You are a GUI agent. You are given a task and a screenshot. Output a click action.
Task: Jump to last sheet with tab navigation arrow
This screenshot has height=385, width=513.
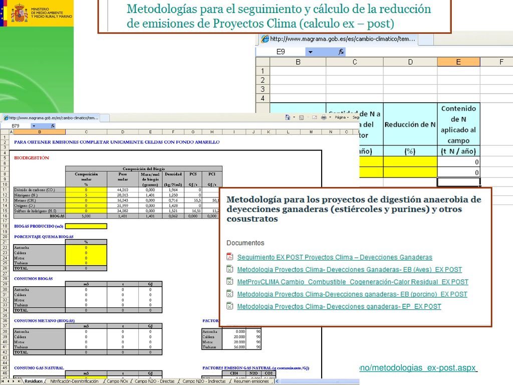tap(19, 381)
